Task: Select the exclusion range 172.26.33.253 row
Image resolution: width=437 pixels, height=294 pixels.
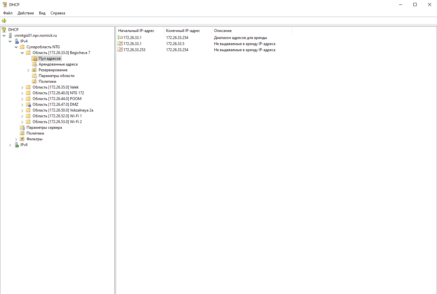Action: [134, 50]
